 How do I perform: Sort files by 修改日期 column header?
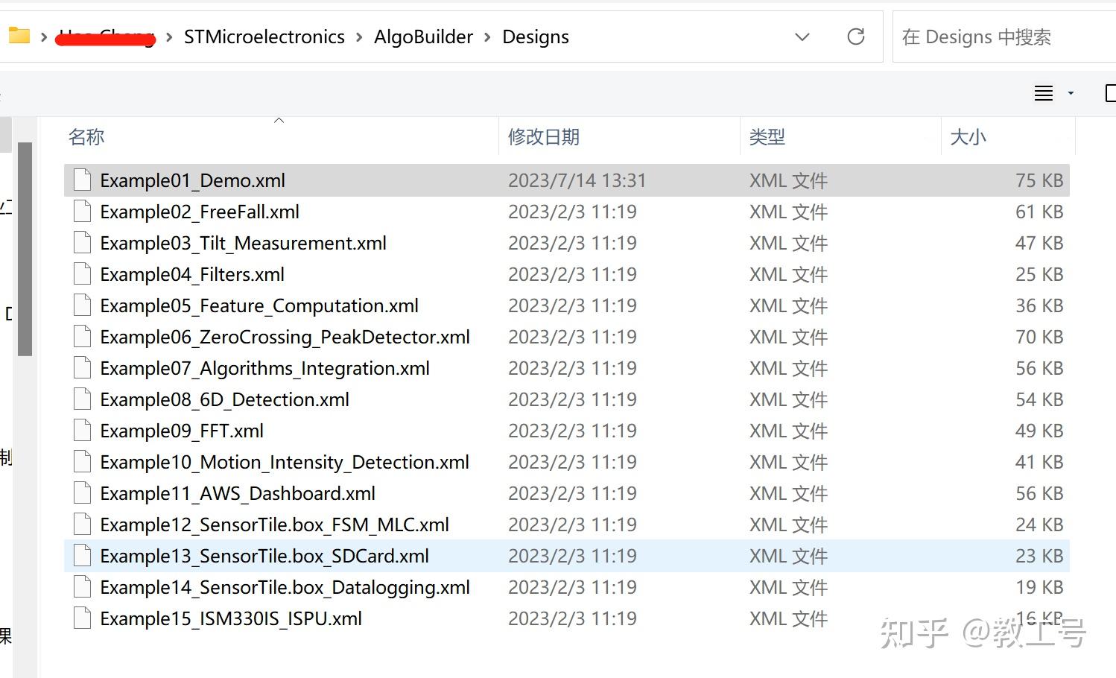[x=543, y=137]
